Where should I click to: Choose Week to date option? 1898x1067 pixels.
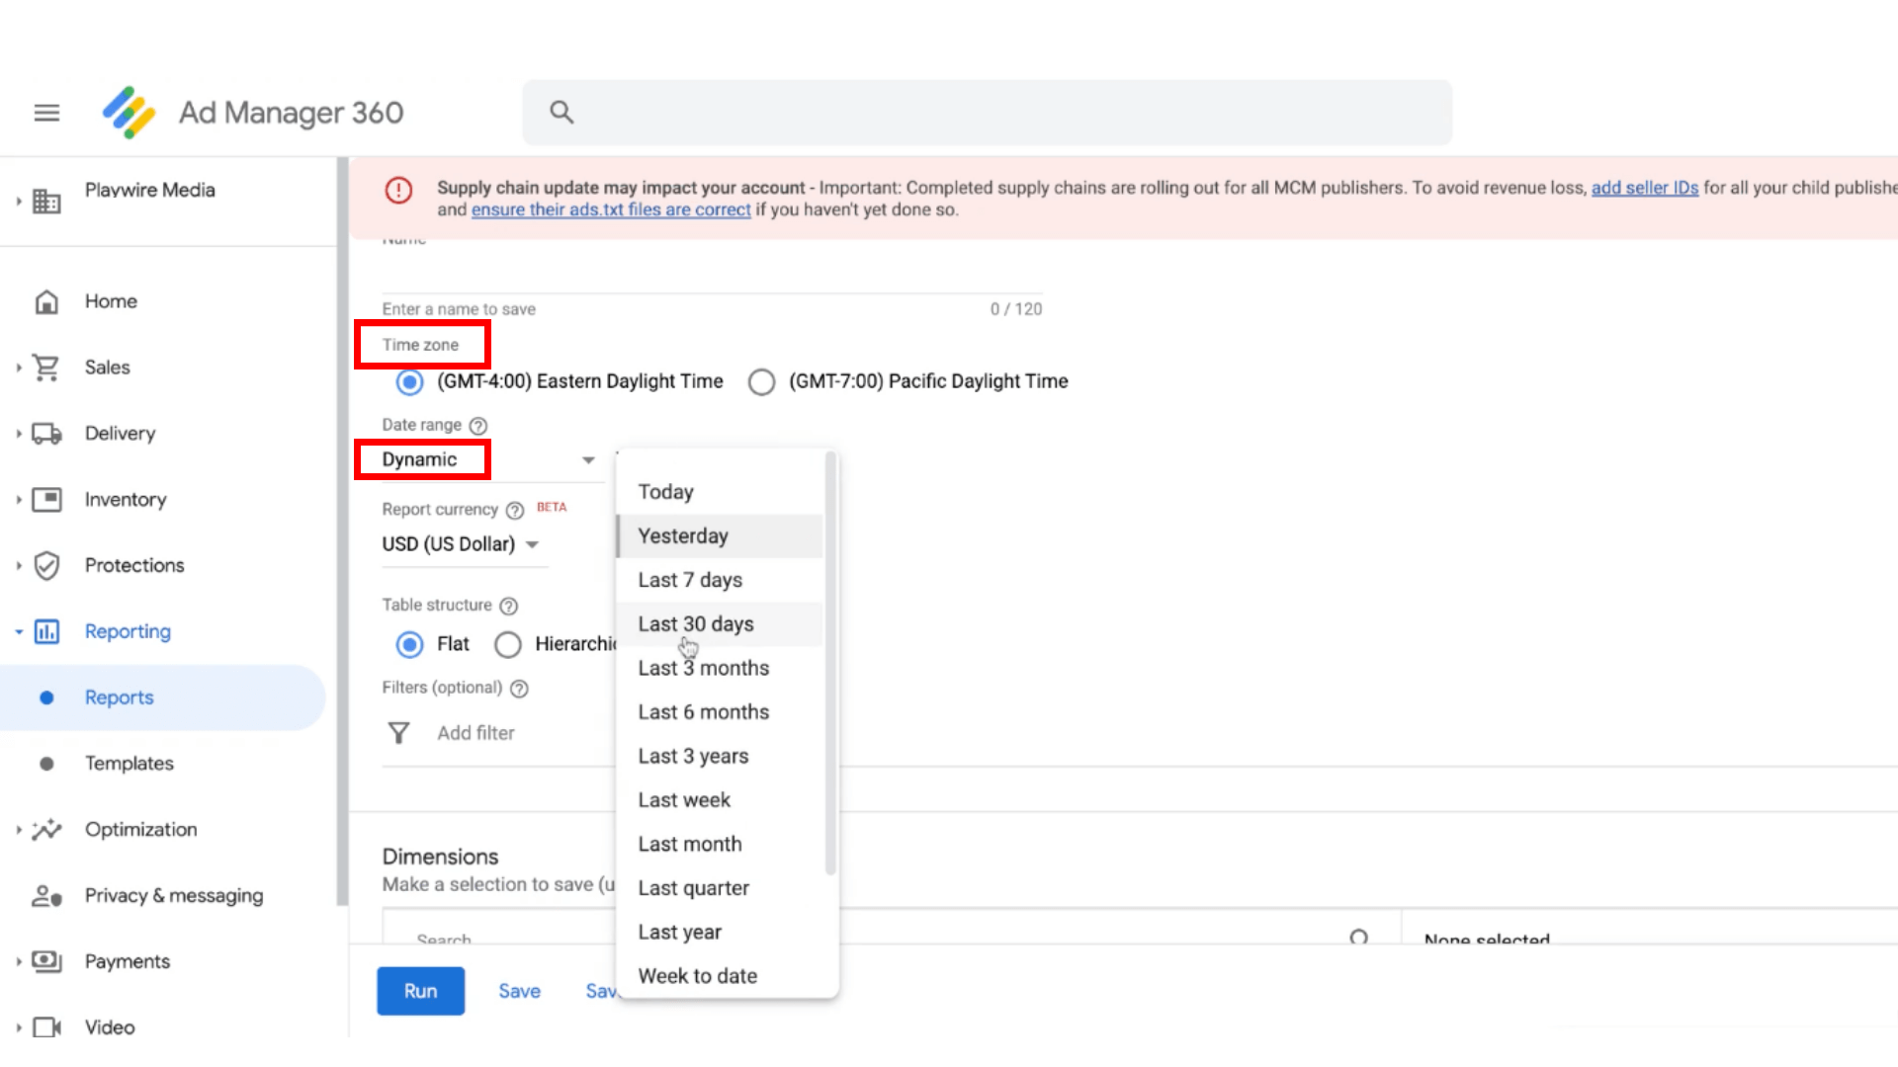tap(697, 975)
